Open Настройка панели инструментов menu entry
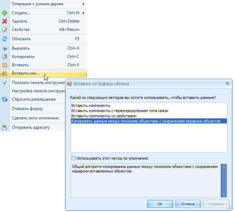Screen dimensions: 235x212 coord(33,91)
